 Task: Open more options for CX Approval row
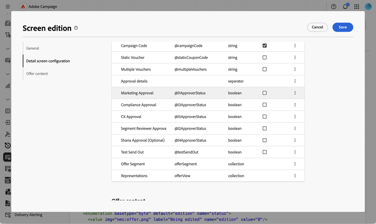[295, 117]
